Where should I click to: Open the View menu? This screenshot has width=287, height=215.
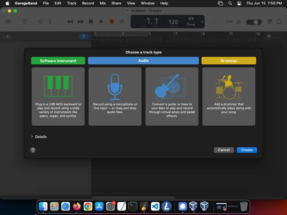tap(131, 3)
